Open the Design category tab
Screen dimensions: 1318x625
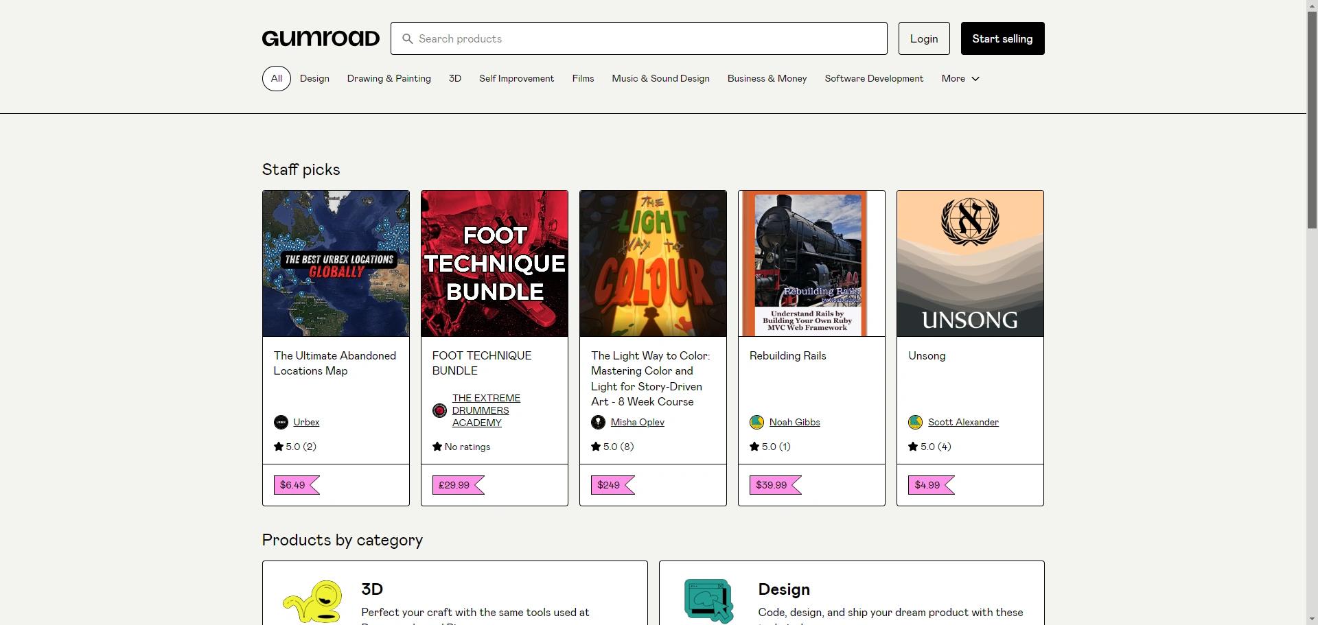pyautogui.click(x=314, y=78)
